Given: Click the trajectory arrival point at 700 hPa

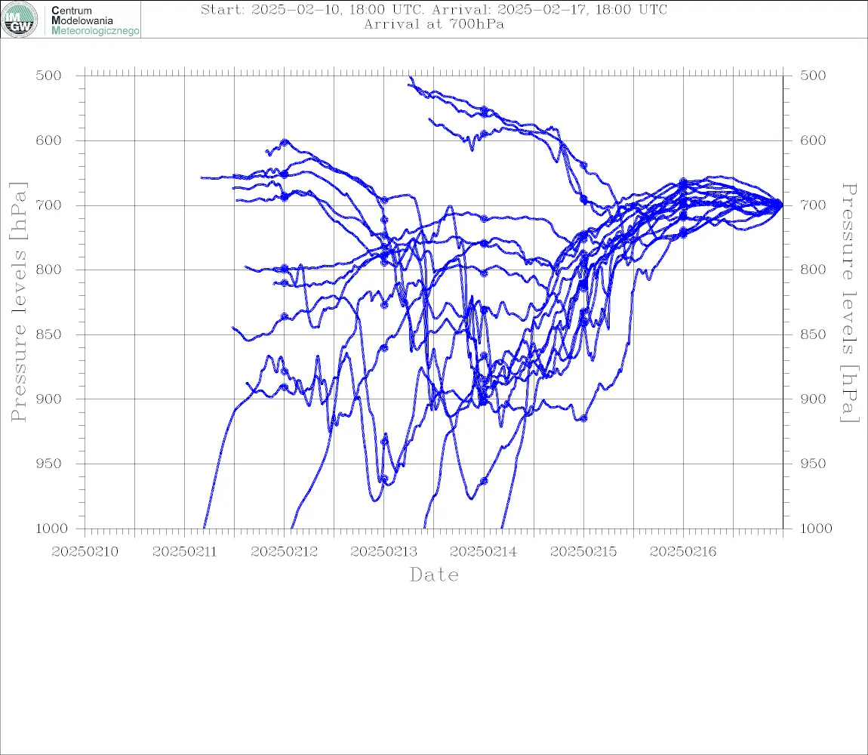Looking at the screenshot, I should [780, 205].
